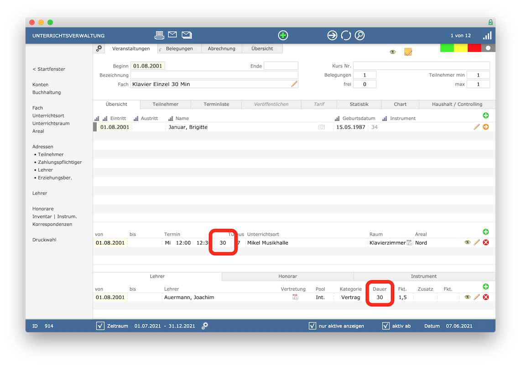
Task: Click the green lock icon in title bar
Action: pyautogui.click(x=490, y=22)
